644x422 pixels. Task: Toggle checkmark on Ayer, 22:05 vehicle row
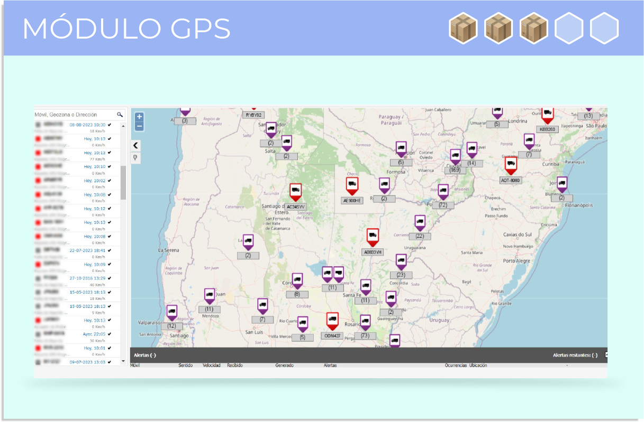point(110,334)
